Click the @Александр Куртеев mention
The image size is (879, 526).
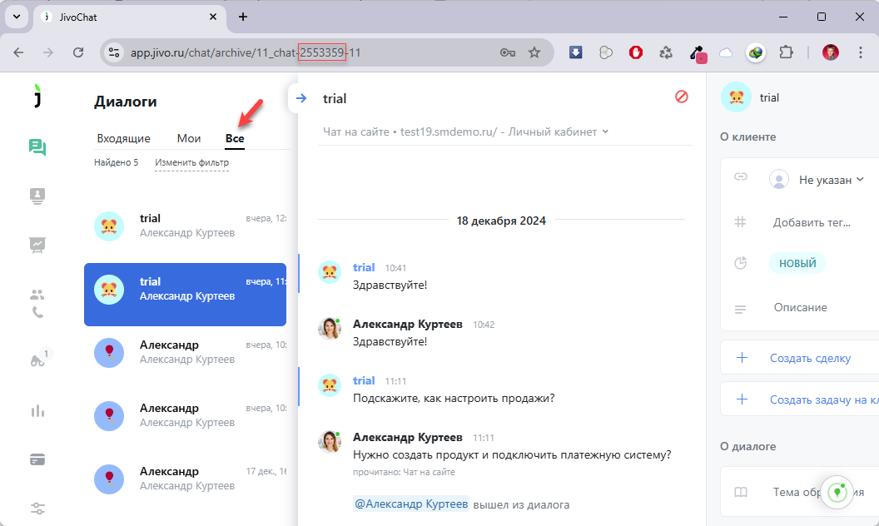pos(411,504)
